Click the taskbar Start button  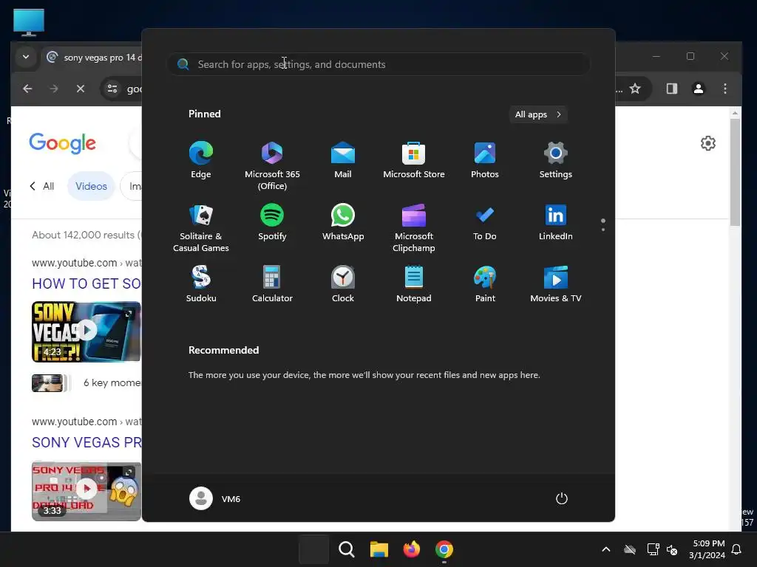coord(313,549)
